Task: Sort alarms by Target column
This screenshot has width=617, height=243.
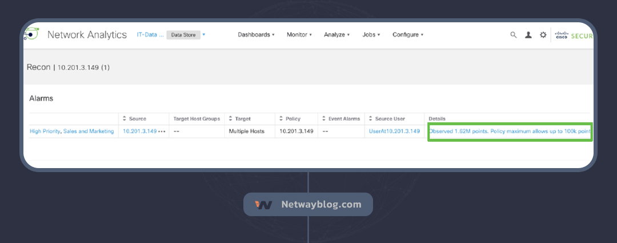Action: coord(230,119)
